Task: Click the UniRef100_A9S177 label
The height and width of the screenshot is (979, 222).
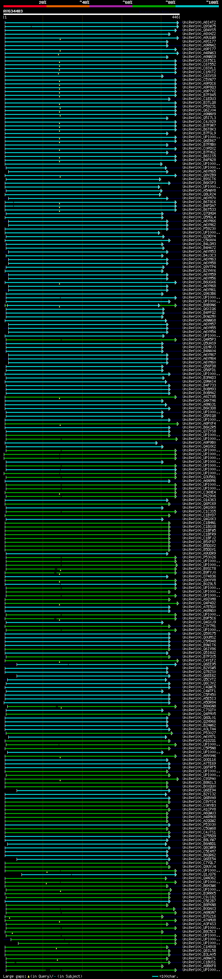Action: [x=199, y=41]
